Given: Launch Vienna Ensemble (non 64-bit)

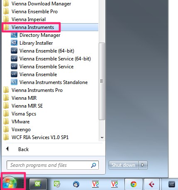Looking at the screenshot, I should [34, 75].
